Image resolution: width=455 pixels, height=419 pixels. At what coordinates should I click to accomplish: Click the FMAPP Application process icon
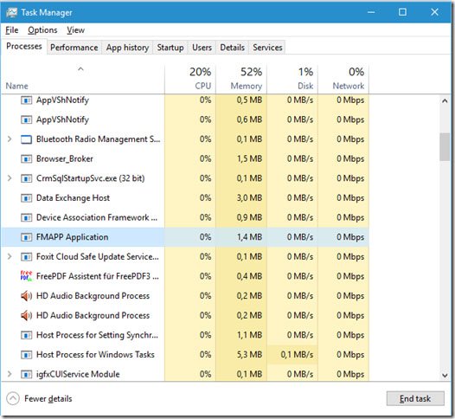click(x=26, y=237)
